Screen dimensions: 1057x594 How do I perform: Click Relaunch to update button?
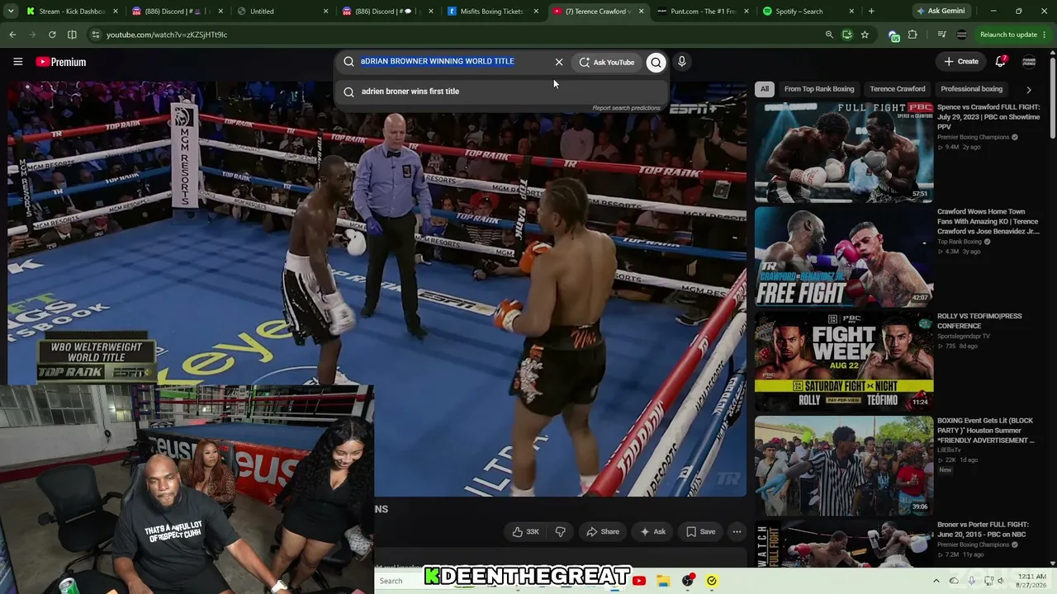[x=1007, y=35]
